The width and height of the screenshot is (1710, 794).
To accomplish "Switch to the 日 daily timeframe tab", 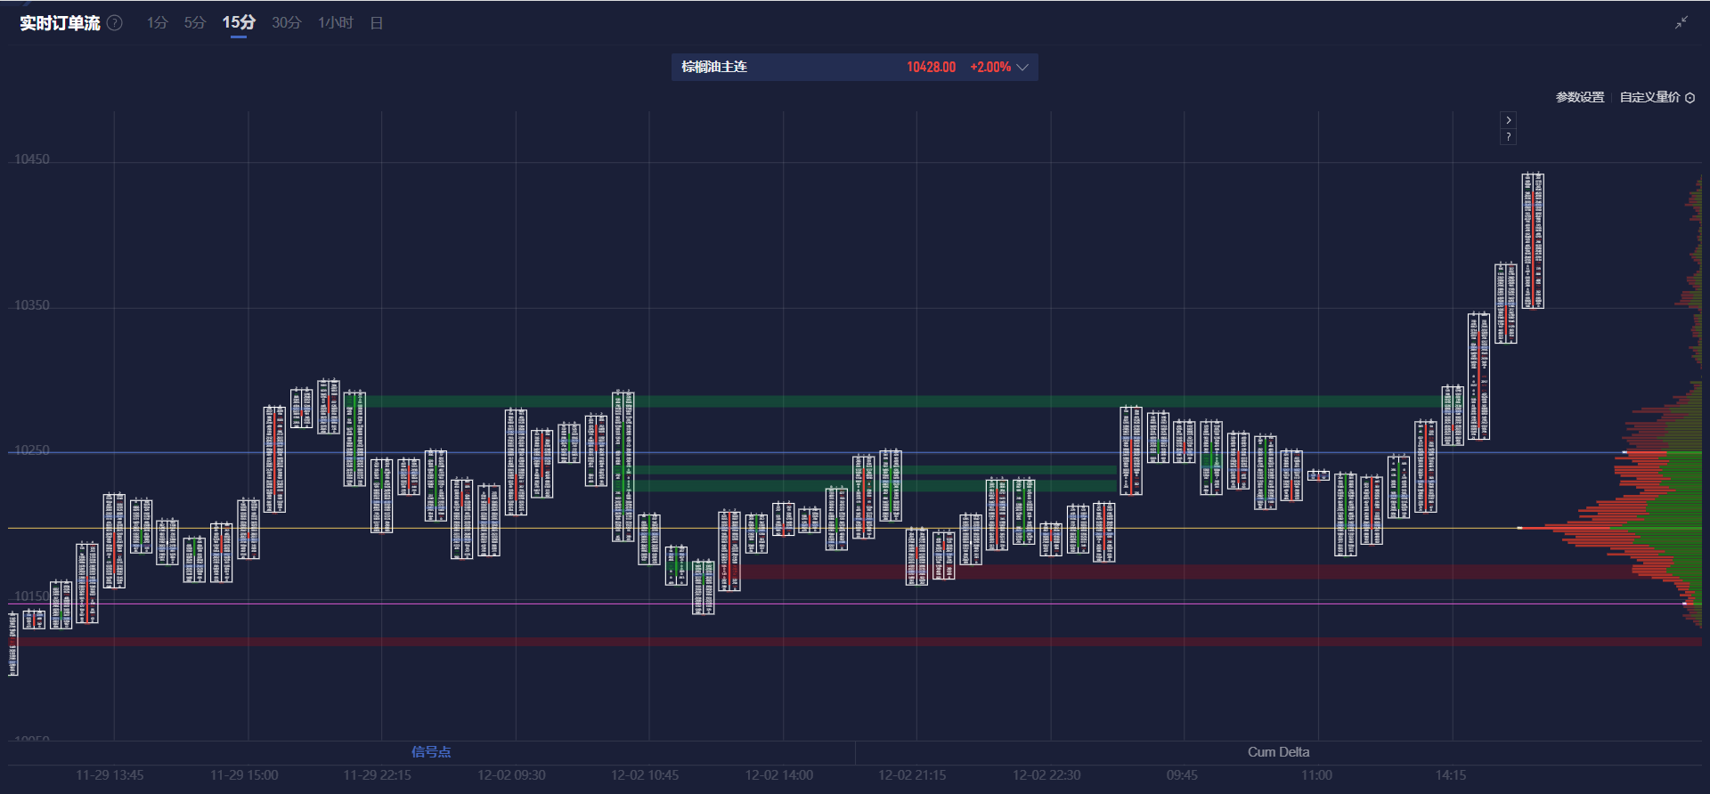I will click(377, 23).
